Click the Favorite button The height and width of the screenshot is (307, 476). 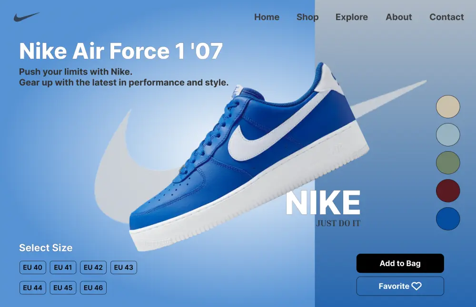400,286
